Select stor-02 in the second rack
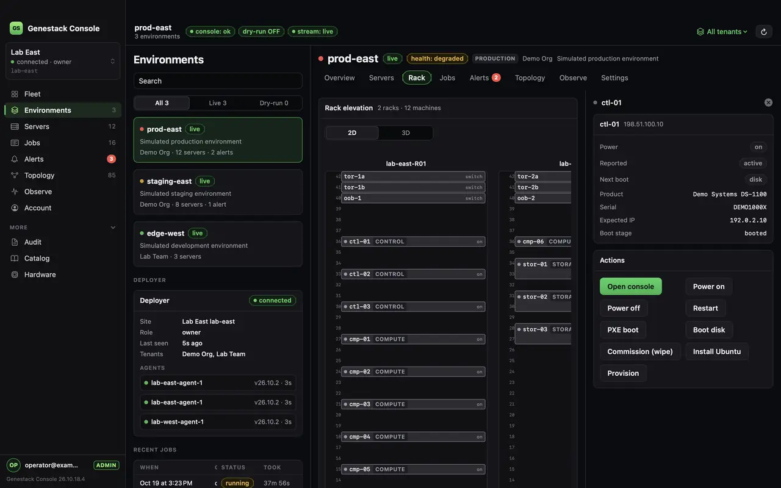781x488 pixels. (x=543, y=301)
